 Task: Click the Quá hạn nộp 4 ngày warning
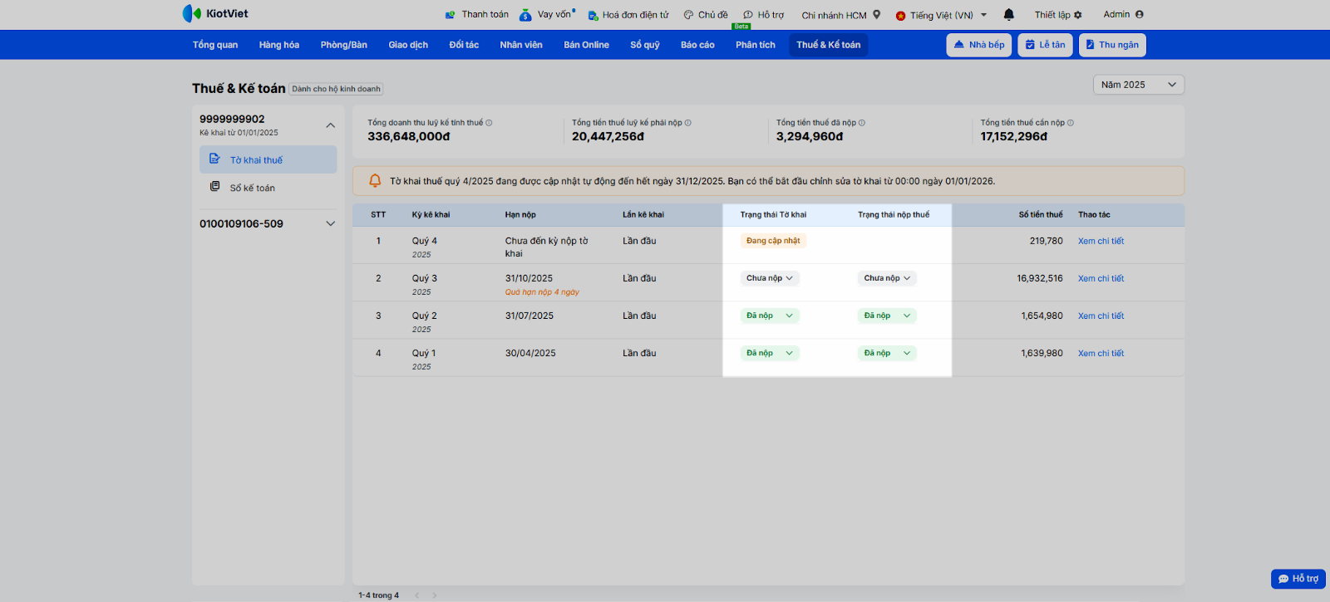pos(542,292)
